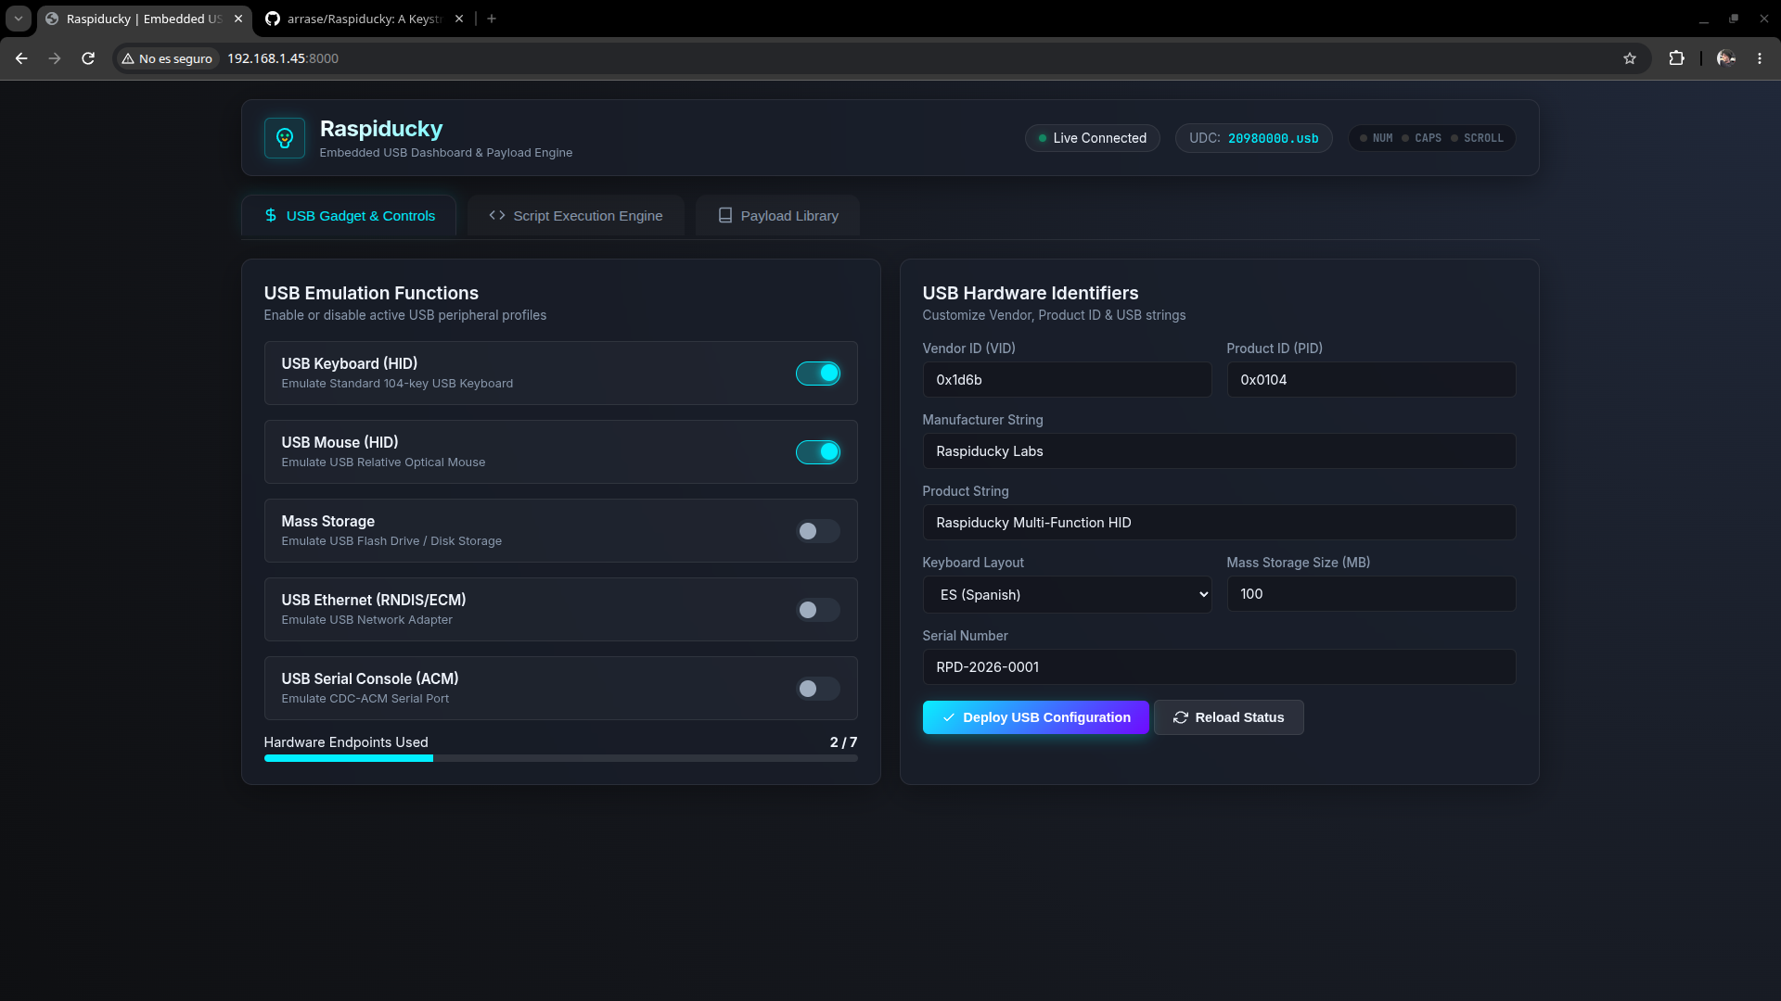This screenshot has height=1001, width=1781.
Task: Click 'Customize Vendor, Product ID & USB strings' text
Action: (x=1054, y=315)
